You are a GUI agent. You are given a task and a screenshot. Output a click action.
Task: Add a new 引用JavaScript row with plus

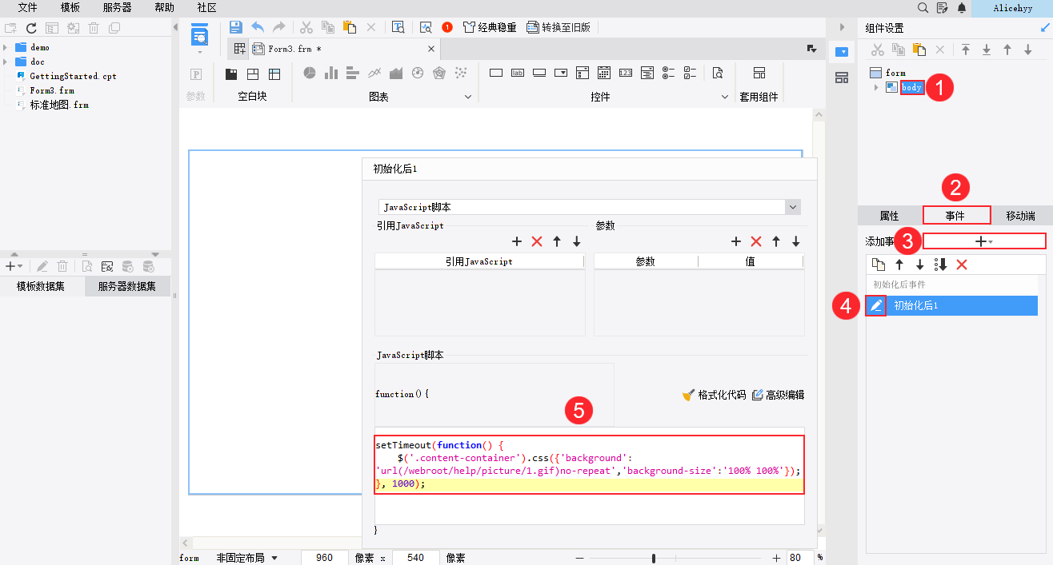click(517, 241)
